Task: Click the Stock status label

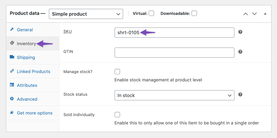Action: click(x=75, y=94)
